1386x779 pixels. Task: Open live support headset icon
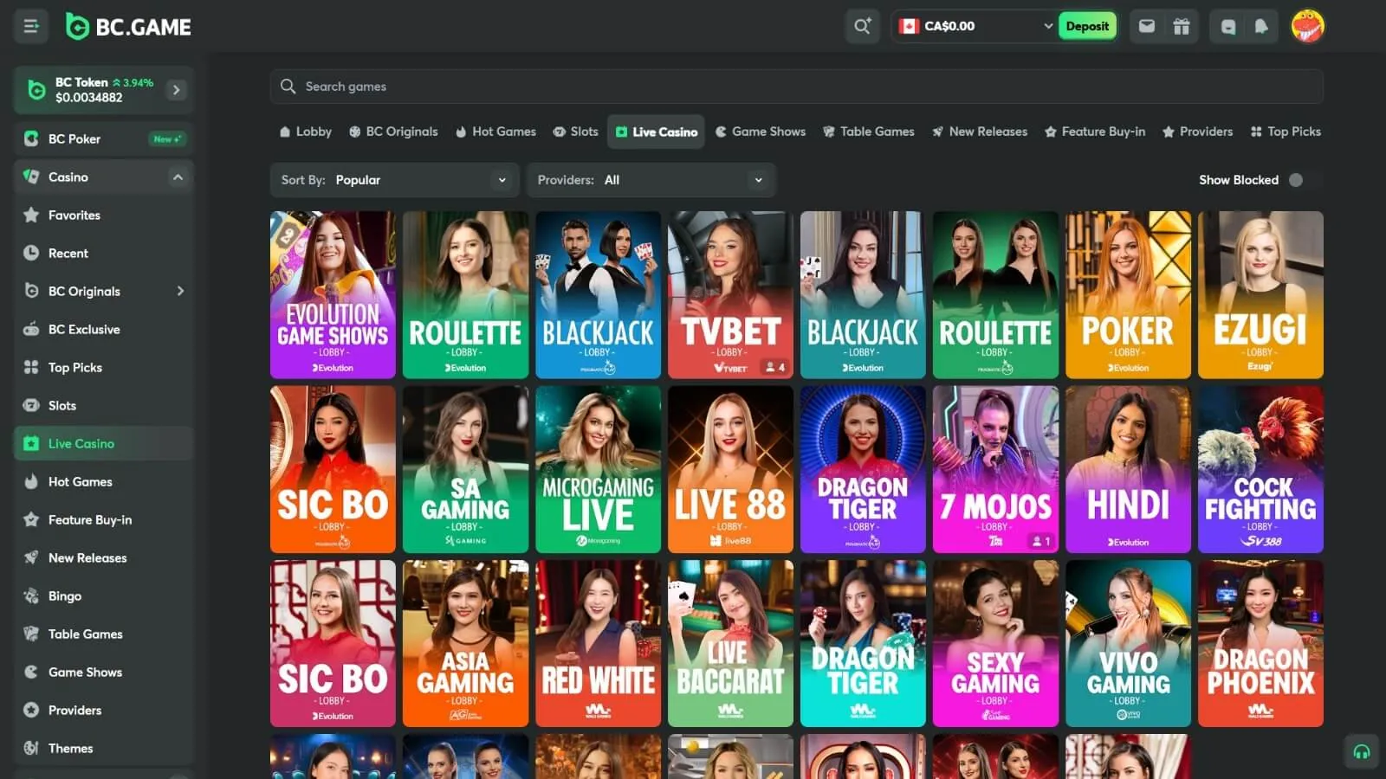click(x=1361, y=751)
